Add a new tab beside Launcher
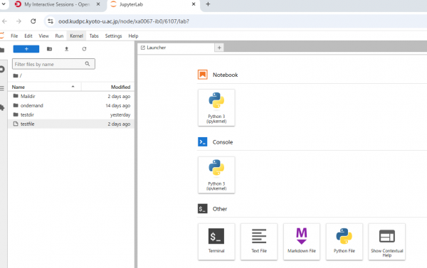427x268 pixels. (219, 48)
